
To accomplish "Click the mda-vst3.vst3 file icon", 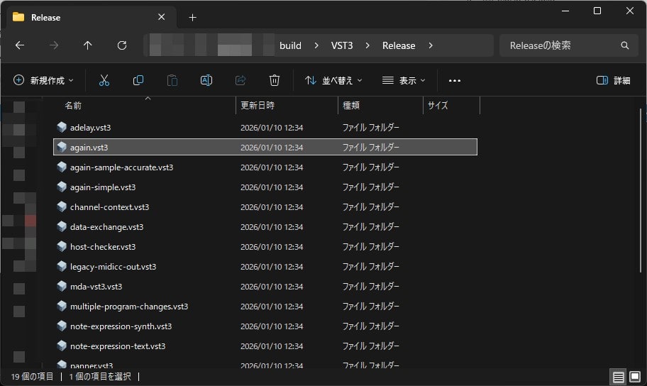I will (x=62, y=286).
